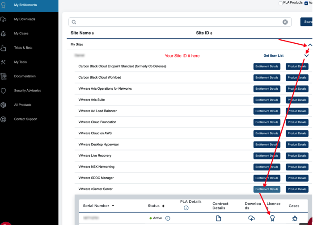
Task: Toggle the PLA Products checkbox
Action: click(x=280, y=3)
